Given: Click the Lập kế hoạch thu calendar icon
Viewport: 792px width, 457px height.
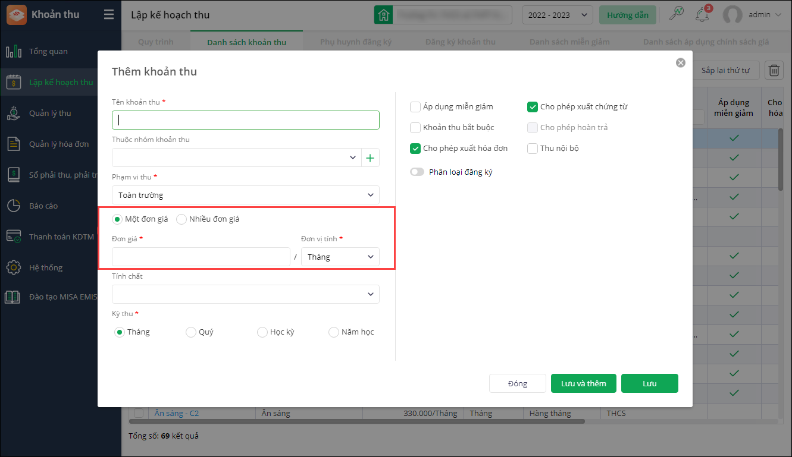Looking at the screenshot, I should (x=14, y=82).
